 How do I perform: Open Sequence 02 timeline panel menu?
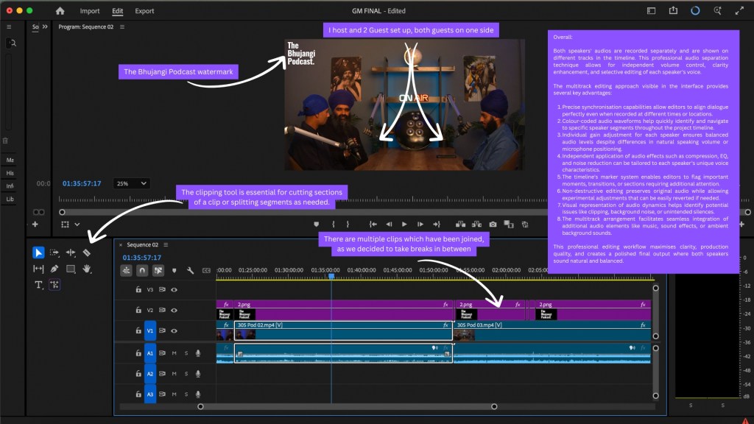point(166,244)
